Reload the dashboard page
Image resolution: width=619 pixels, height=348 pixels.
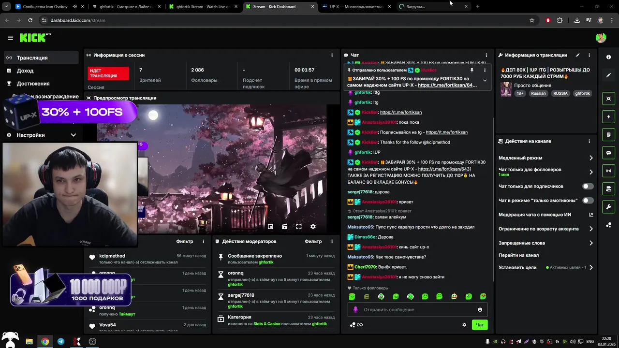30,20
